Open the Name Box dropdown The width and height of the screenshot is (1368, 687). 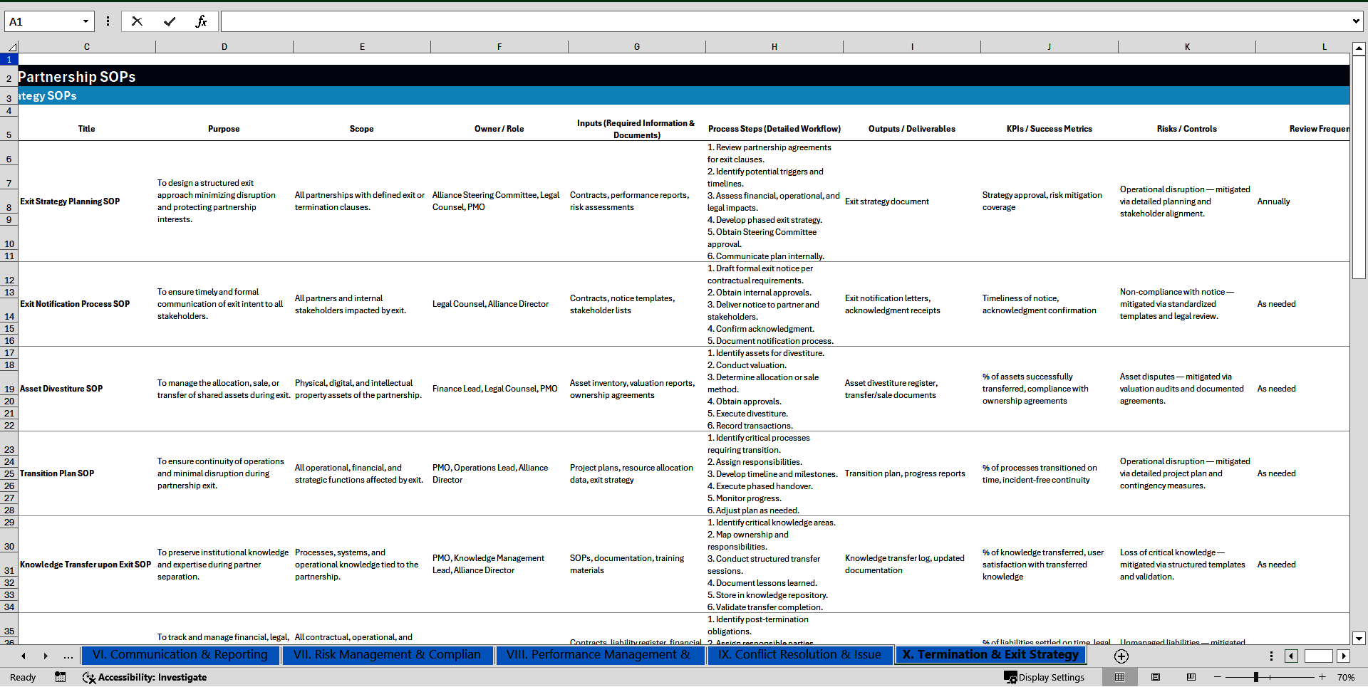[85, 21]
